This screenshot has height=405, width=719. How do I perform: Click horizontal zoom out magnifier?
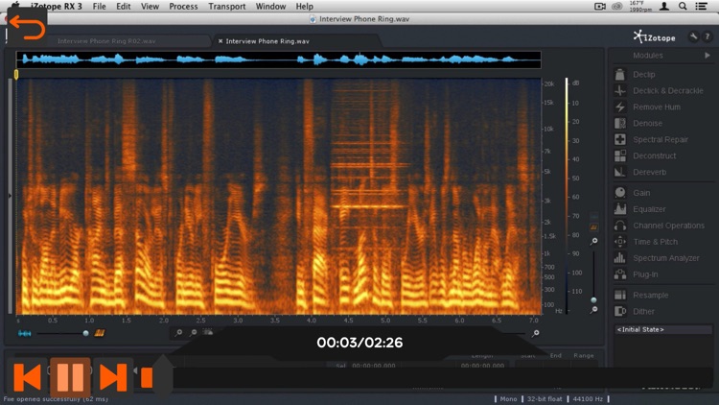pos(194,332)
